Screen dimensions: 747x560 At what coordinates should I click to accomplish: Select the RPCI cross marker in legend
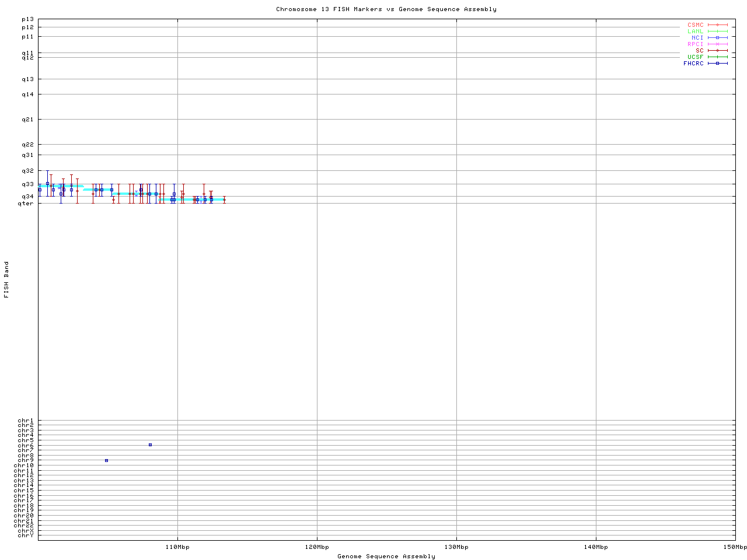(717, 44)
